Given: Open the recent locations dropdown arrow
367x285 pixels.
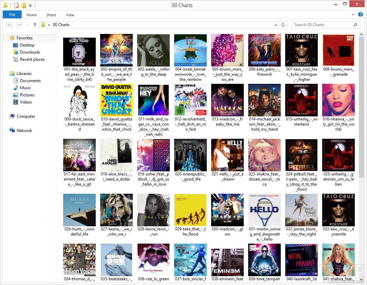Looking at the screenshot, I should point(27,24).
